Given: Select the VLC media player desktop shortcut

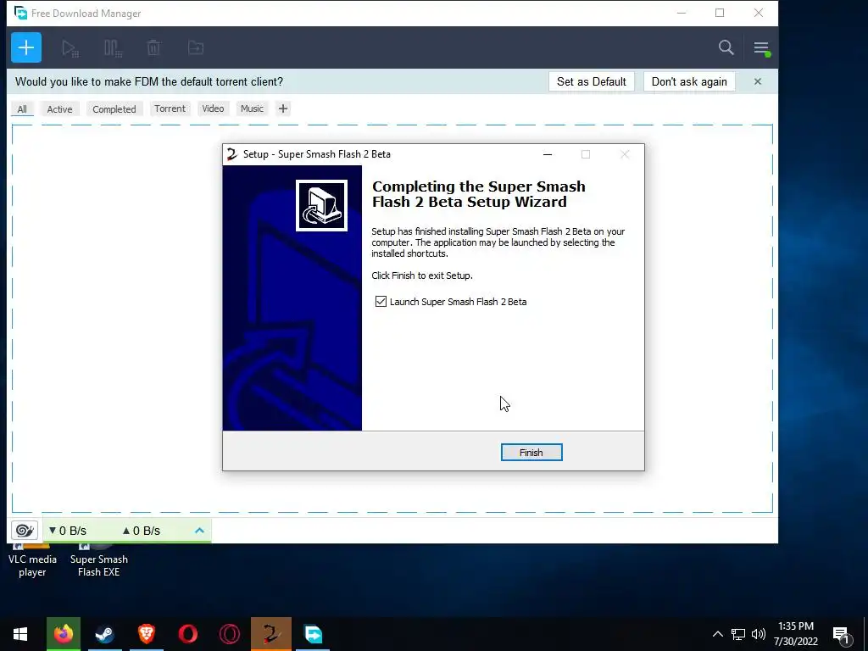Looking at the screenshot, I should coord(32,561).
